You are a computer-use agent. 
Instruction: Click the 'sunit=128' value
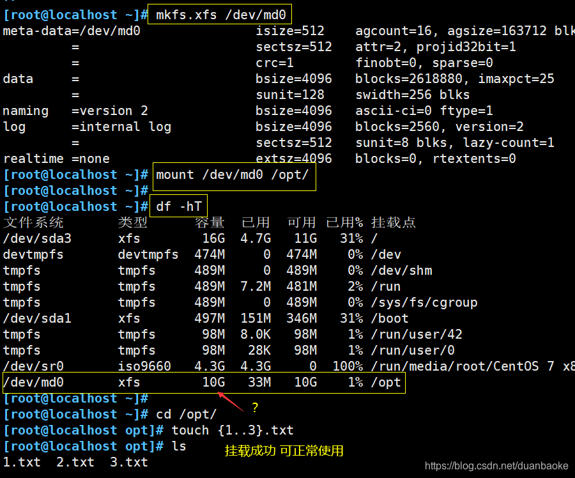[x=290, y=95]
